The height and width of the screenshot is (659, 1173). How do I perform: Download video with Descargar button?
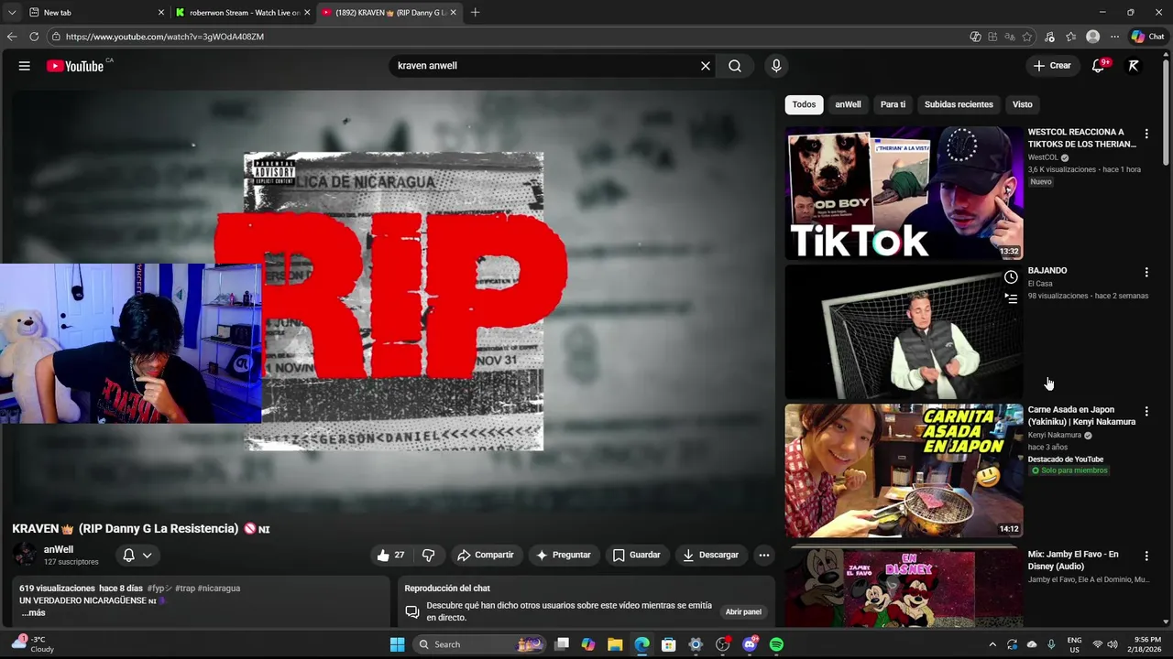[711, 555]
